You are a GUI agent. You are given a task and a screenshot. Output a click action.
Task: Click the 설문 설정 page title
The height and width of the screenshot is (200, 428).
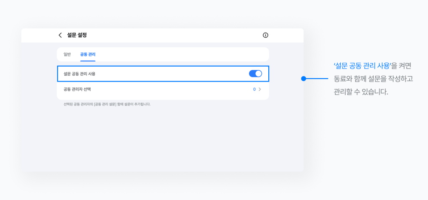click(x=77, y=35)
